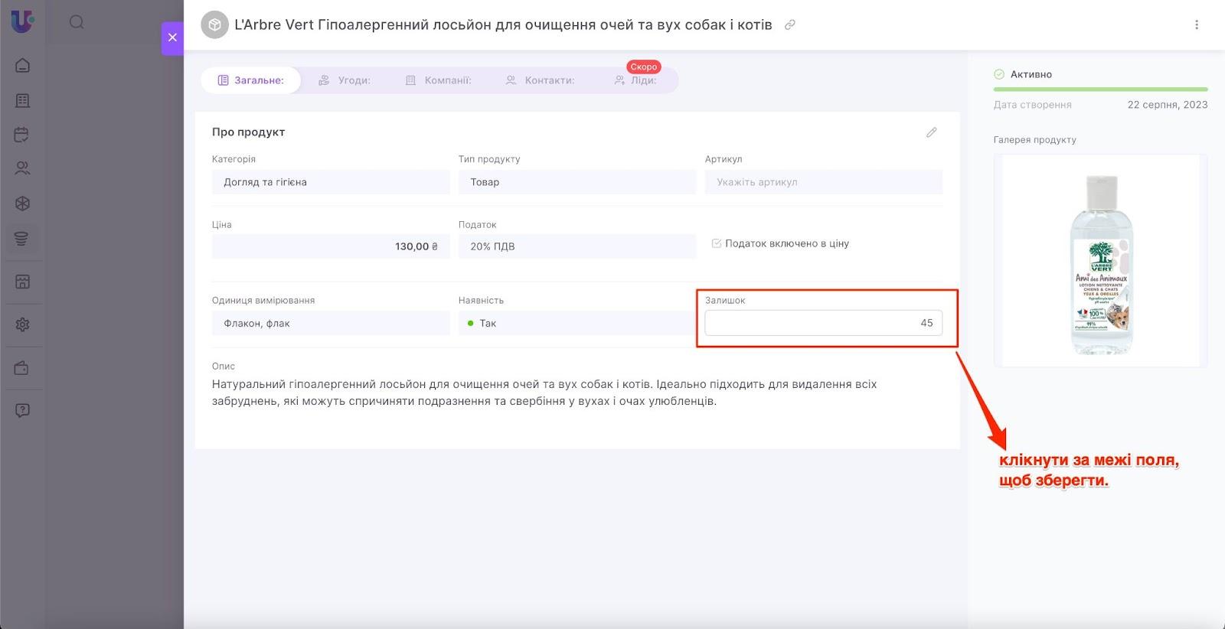Open the settings gear icon in the sidebar
The height and width of the screenshot is (629, 1225).
22,324
